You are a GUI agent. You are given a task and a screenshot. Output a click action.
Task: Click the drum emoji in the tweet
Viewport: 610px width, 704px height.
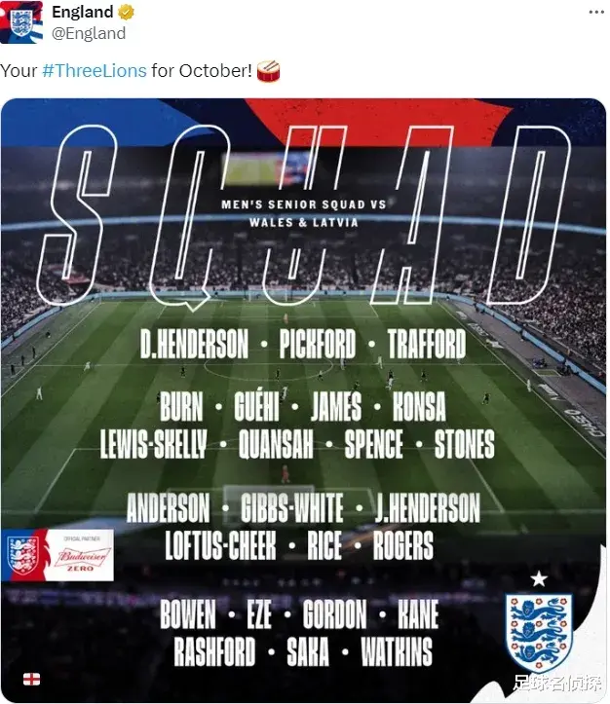tap(269, 71)
